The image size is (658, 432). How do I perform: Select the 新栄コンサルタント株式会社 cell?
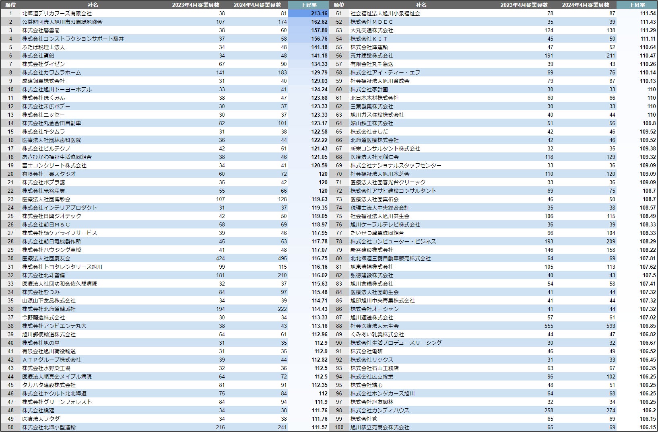coord(385,148)
